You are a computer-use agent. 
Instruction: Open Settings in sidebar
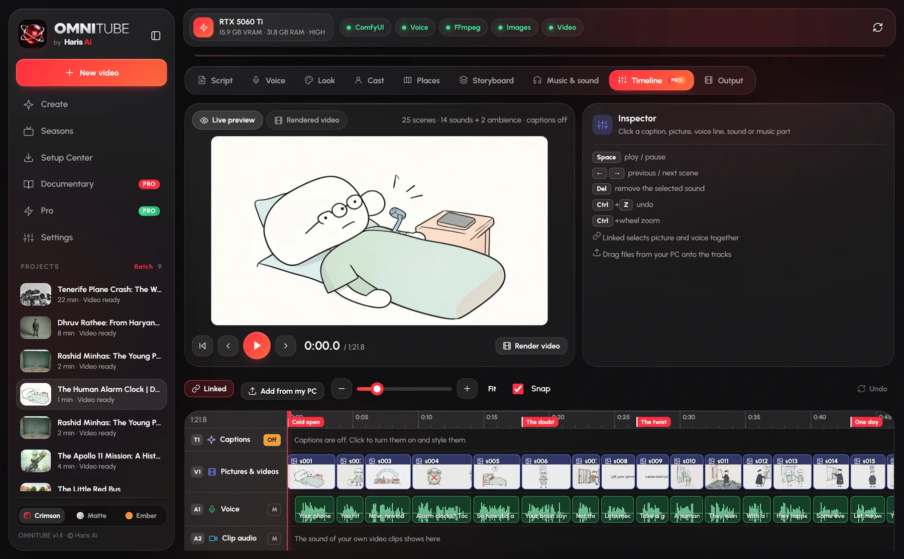coord(91,237)
